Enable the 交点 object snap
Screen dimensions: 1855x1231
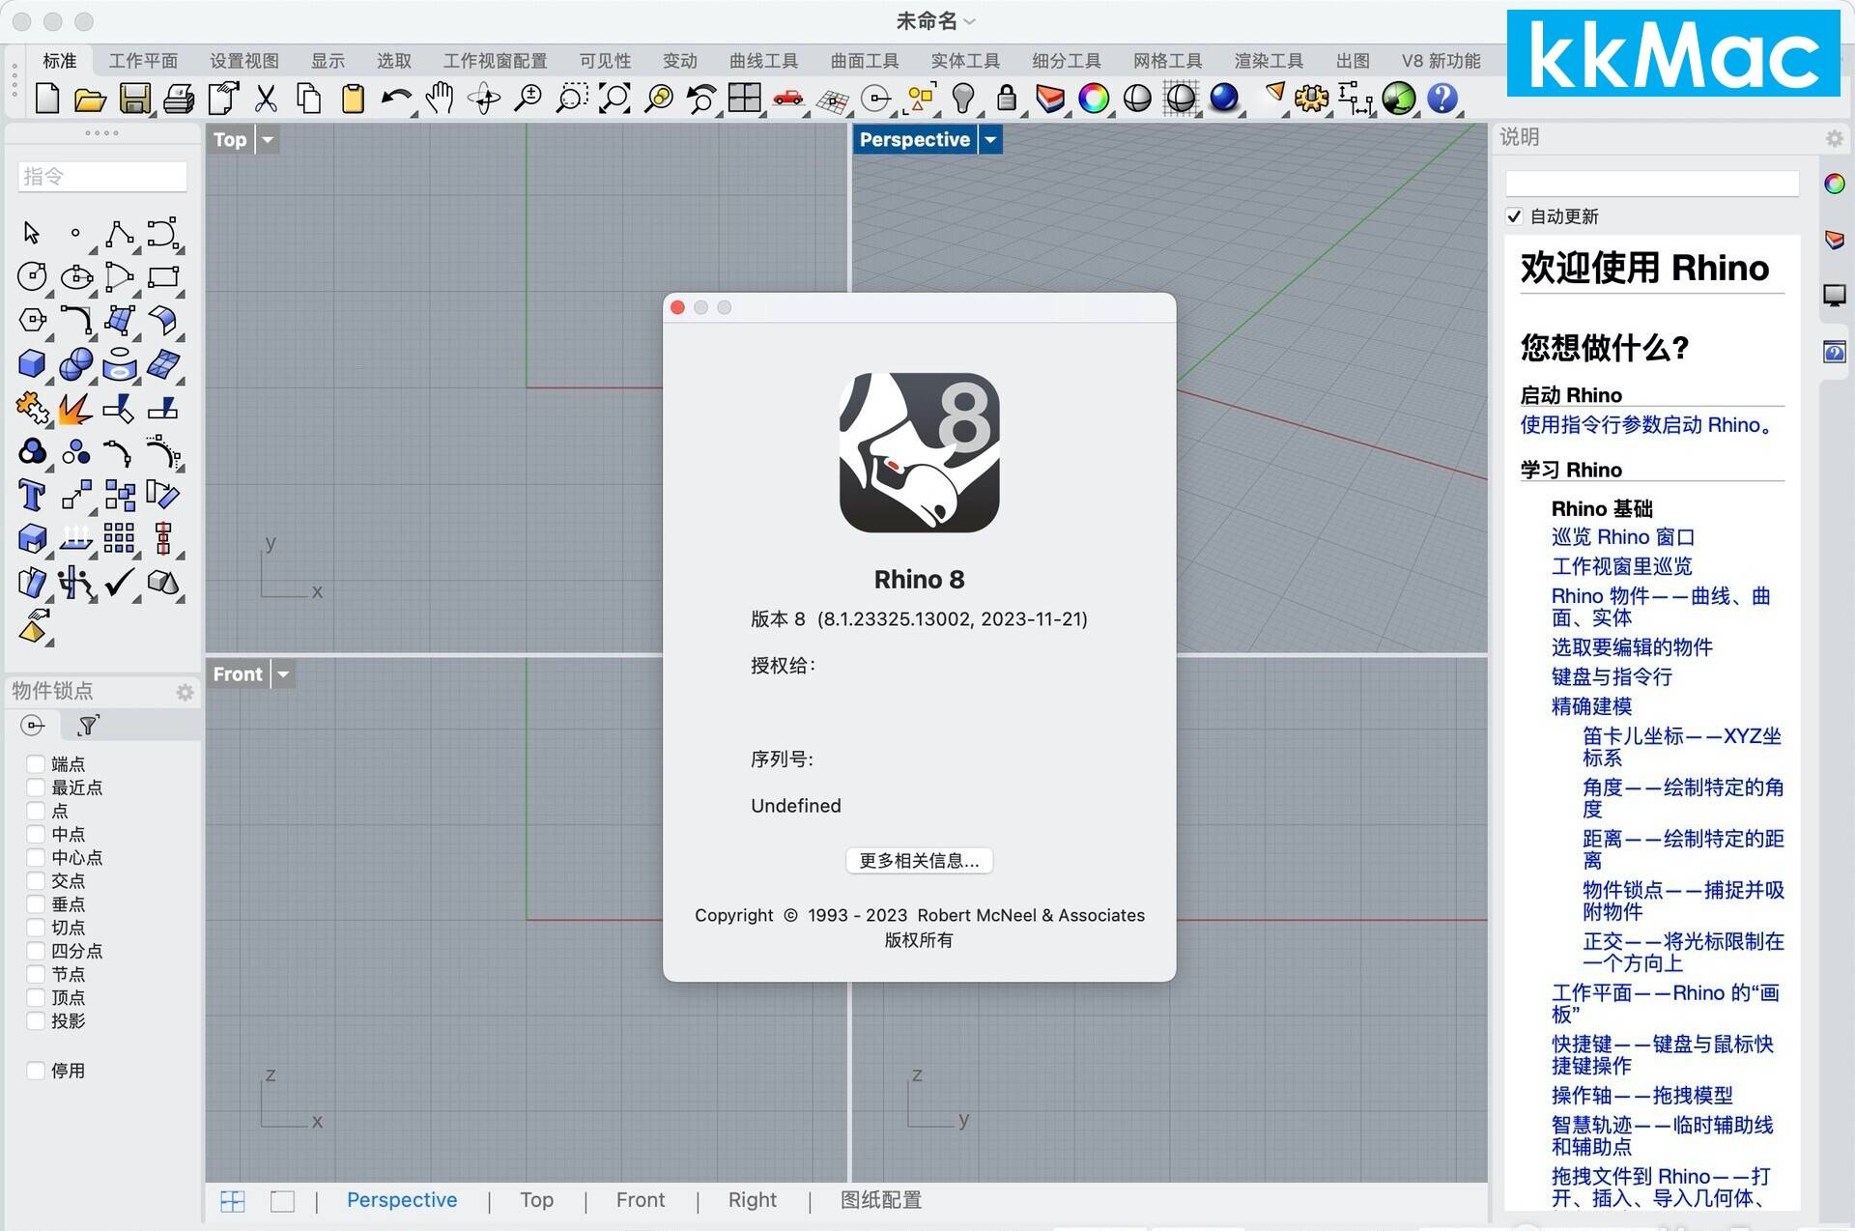pos(36,881)
